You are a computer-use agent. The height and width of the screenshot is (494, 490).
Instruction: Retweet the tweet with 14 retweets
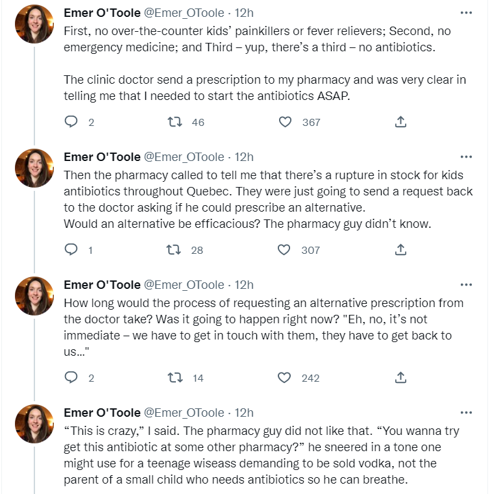(x=175, y=378)
